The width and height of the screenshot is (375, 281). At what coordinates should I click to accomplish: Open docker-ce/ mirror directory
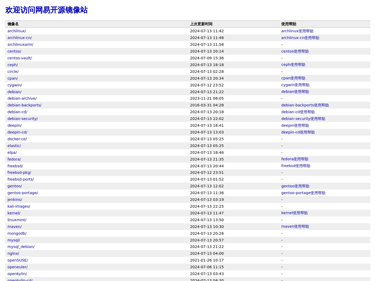(17, 139)
